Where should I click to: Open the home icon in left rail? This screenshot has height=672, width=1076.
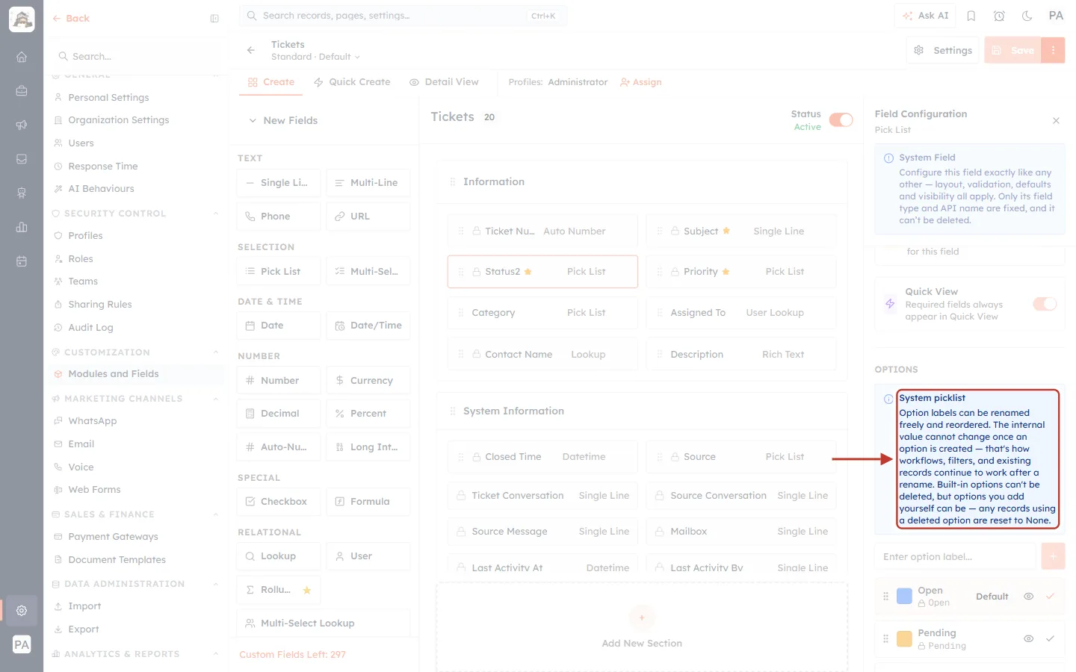22,57
